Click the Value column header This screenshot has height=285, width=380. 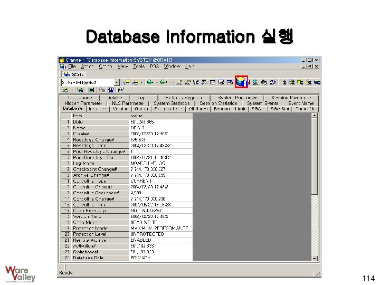point(160,116)
